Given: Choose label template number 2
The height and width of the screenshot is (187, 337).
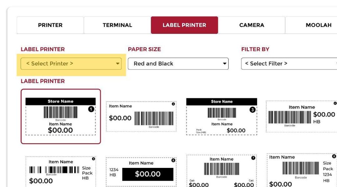Looking at the screenshot, I should tap(141, 116).
